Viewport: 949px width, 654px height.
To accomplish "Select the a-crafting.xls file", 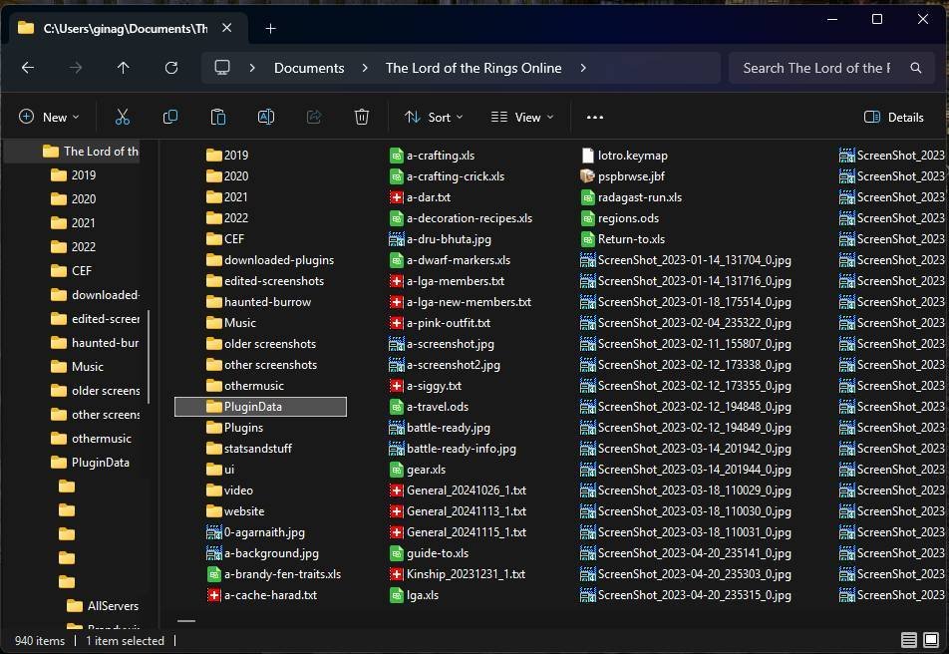I will 433,156.
